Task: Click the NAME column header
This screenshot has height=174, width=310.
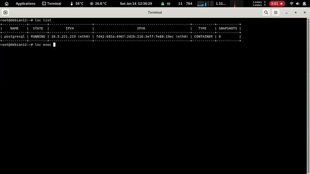Action: pos(15,29)
